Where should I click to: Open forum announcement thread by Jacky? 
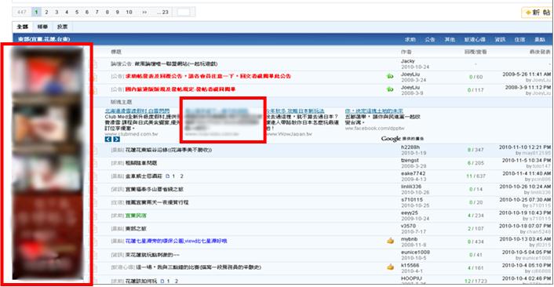(x=176, y=64)
